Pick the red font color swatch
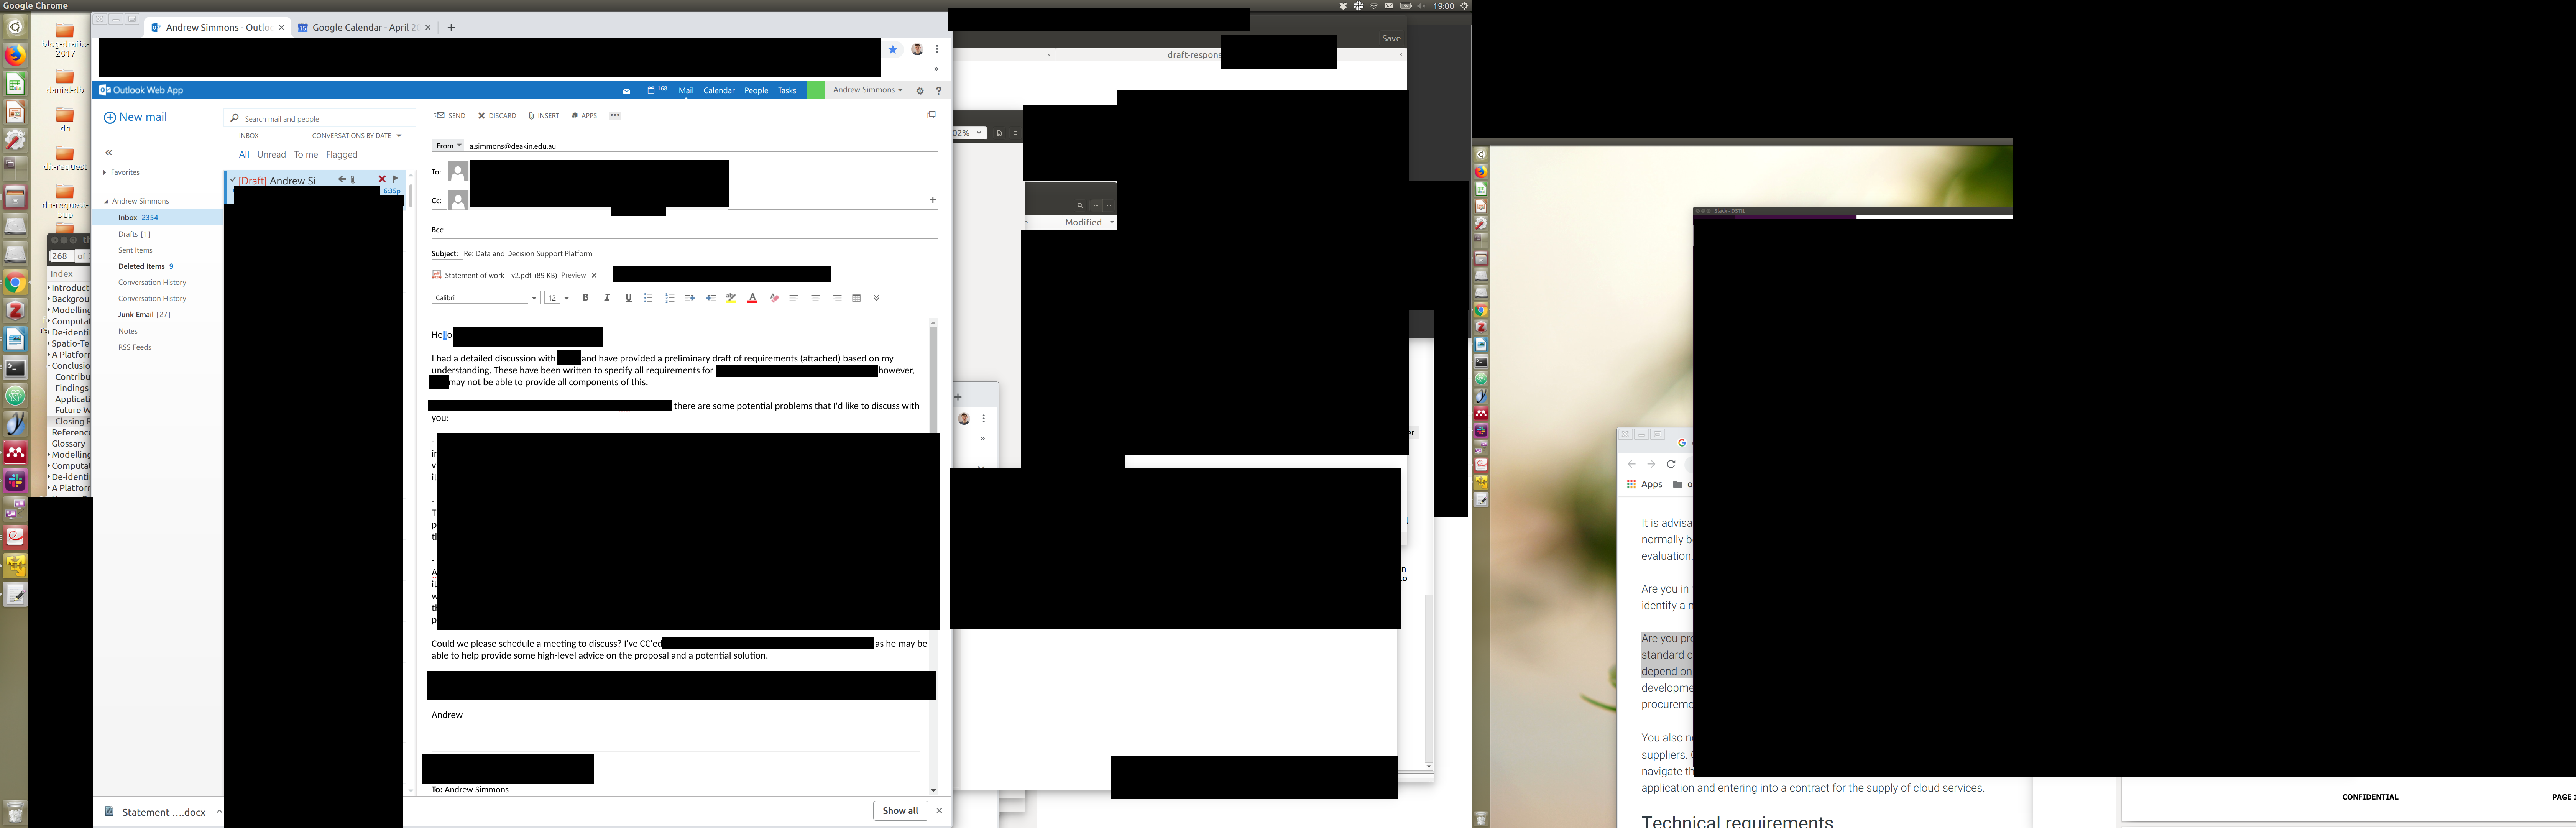The image size is (2576, 828). click(752, 298)
